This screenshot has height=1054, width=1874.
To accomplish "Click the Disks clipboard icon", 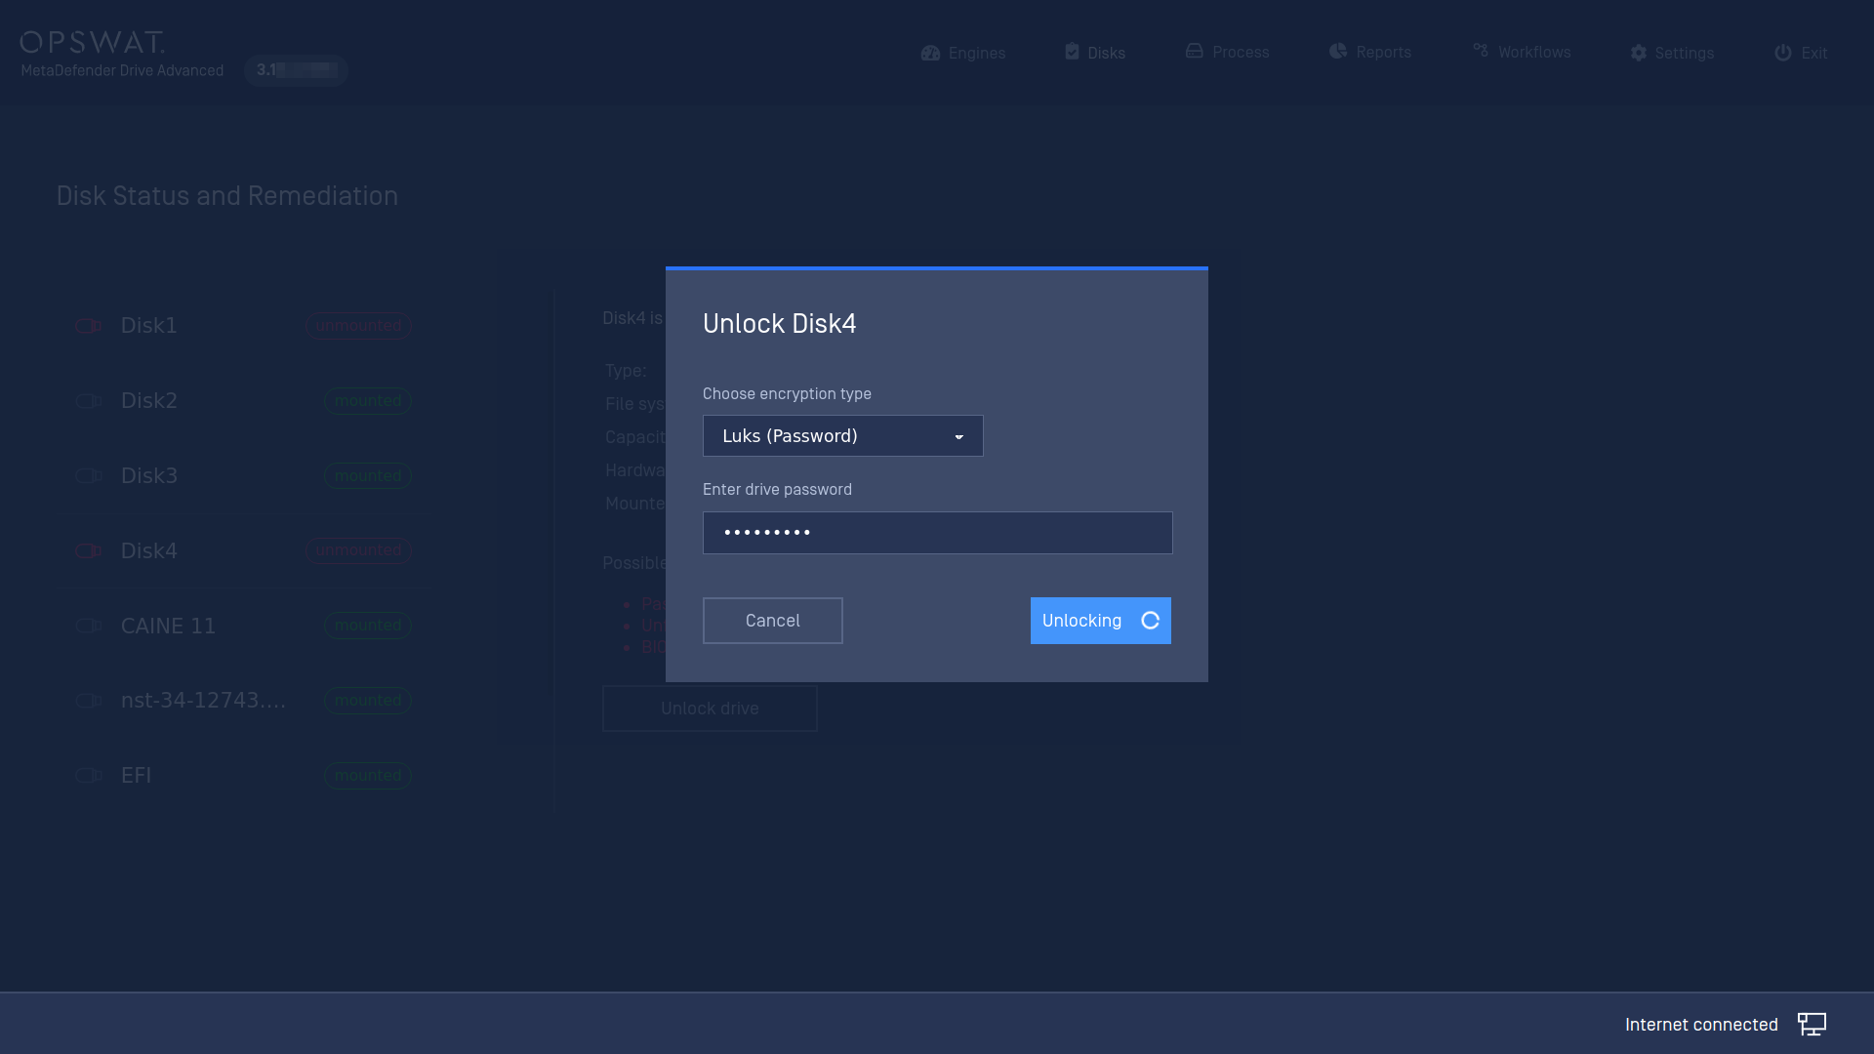I will coord(1072,52).
